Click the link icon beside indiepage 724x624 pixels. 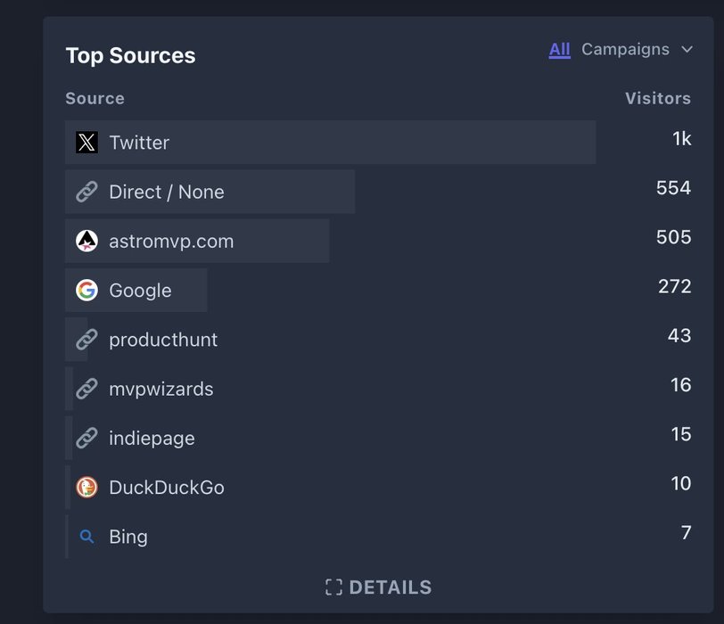[86, 439]
